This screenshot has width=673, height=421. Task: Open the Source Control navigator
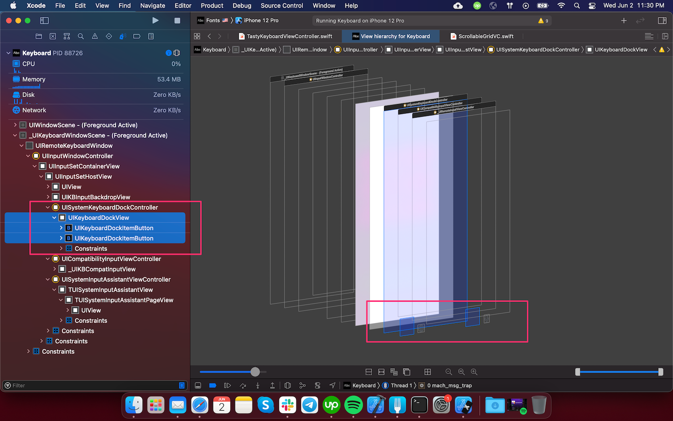[x=53, y=36]
